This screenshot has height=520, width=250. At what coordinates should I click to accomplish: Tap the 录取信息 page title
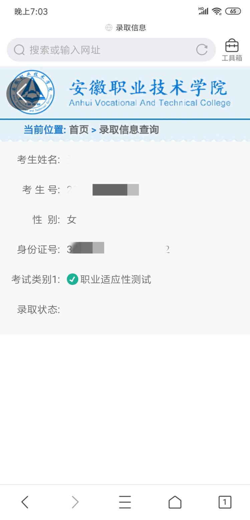(131, 27)
